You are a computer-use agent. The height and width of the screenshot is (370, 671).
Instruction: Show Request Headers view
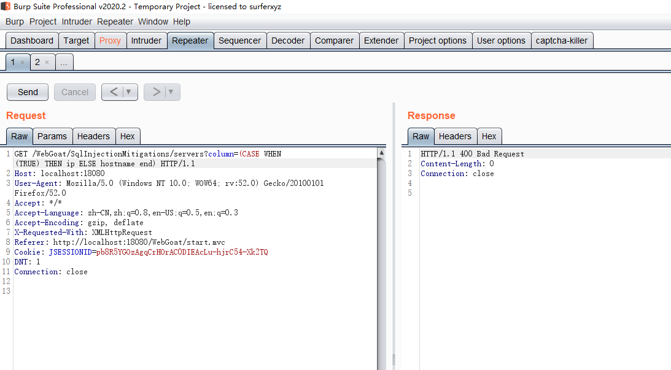[x=93, y=136]
